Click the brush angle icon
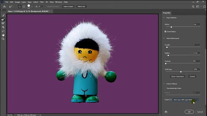The image size is (207, 116). point(36,6)
